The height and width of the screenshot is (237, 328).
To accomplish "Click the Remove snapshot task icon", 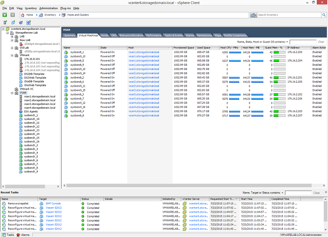I will 4,203.
